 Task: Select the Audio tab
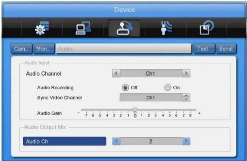[123, 49]
